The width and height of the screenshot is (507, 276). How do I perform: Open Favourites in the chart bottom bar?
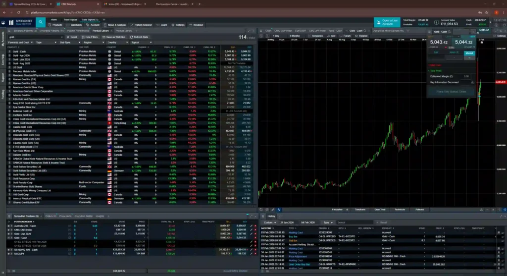pos(337,210)
